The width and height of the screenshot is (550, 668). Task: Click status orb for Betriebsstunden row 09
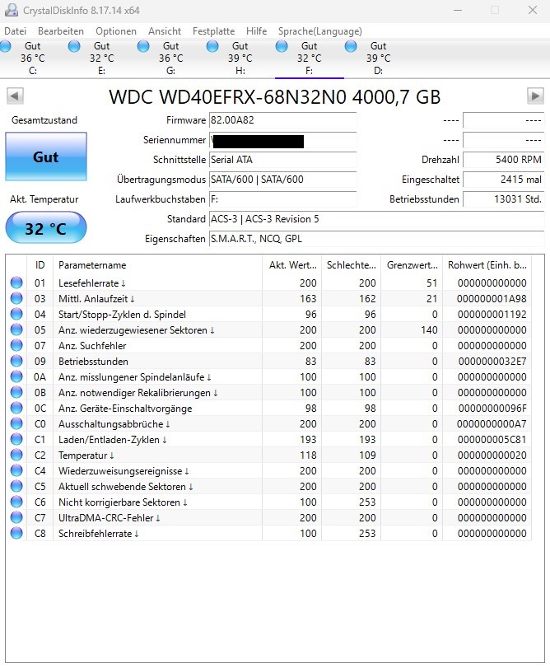(x=16, y=361)
